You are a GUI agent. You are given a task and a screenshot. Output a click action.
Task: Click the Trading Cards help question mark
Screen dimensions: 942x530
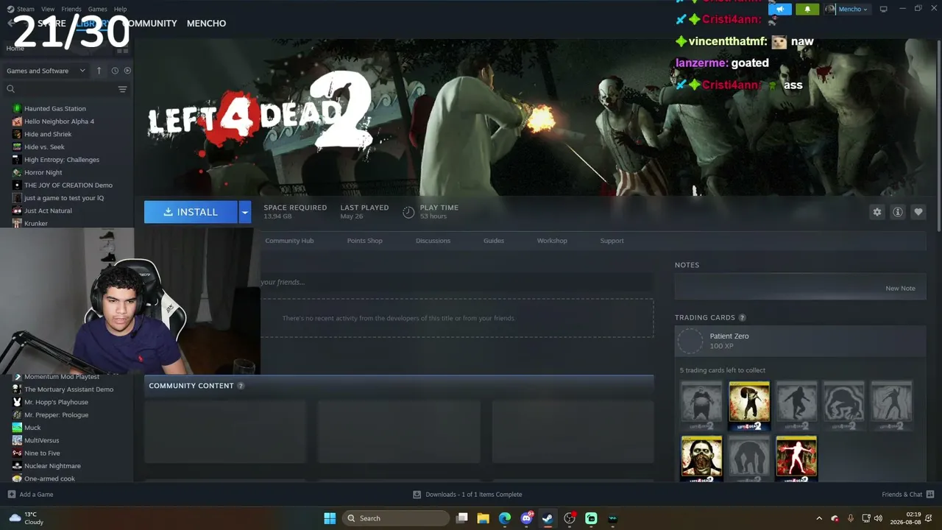pyautogui.click(x=742, y=318)
